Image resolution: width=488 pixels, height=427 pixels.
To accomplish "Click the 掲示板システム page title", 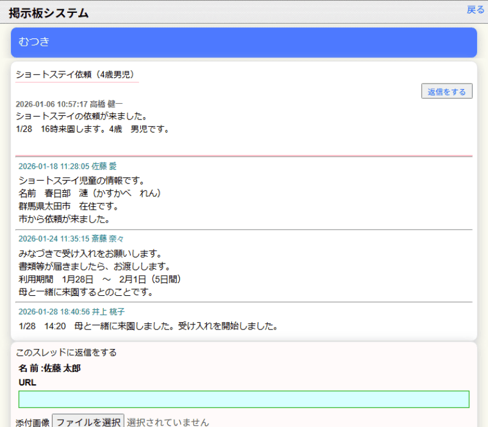I will click(49, 13).
